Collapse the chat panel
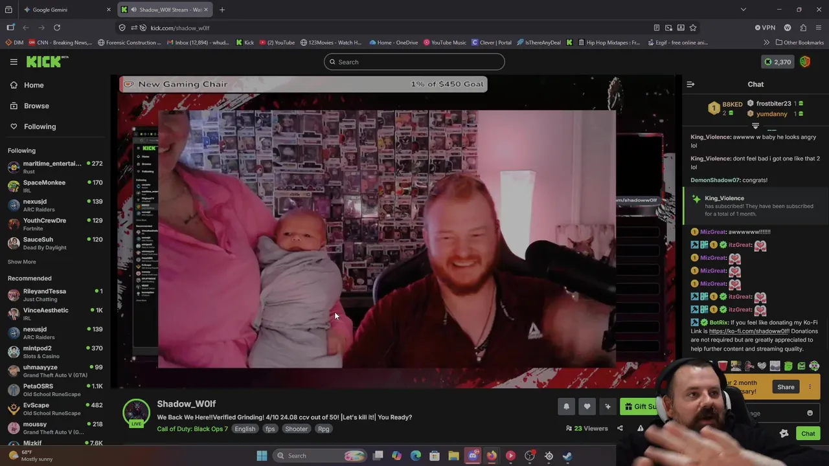Viewport: 829px width, 466px height. click(690, 84)
